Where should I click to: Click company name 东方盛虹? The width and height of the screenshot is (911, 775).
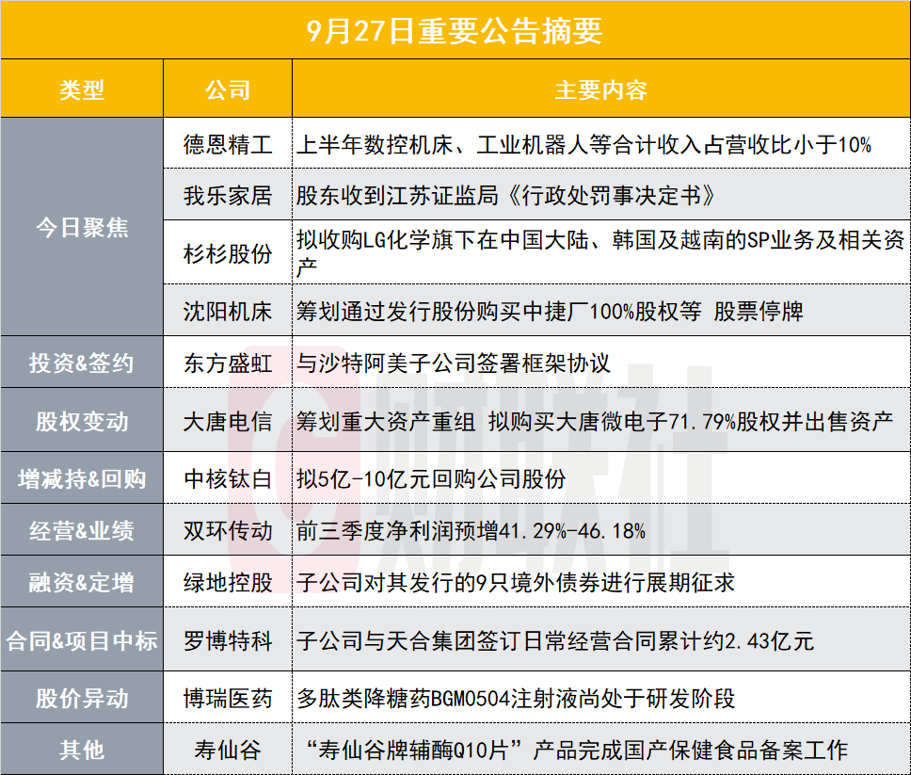point(228,363)
